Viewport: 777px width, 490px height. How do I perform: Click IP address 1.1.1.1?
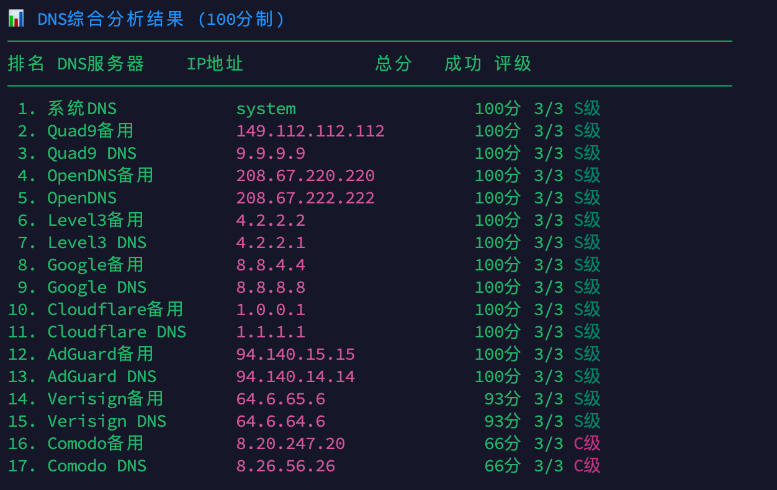271,331
